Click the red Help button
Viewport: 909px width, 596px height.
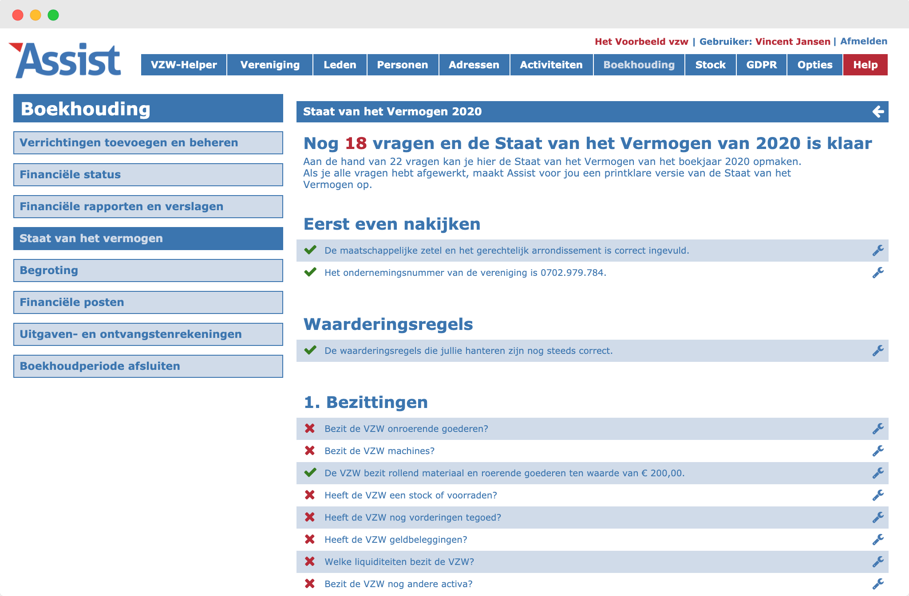[866, 65]
